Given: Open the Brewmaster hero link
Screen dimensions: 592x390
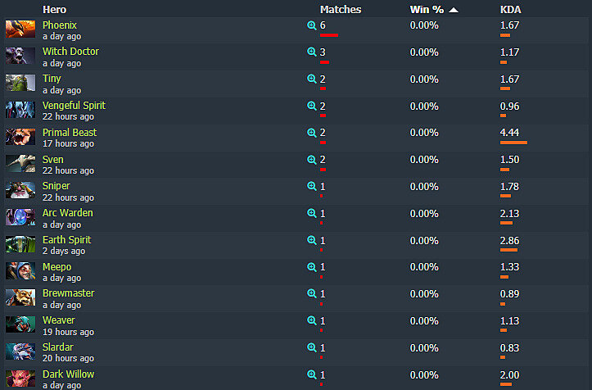Looking at the screenshot, I should click(x=68, y=293).
